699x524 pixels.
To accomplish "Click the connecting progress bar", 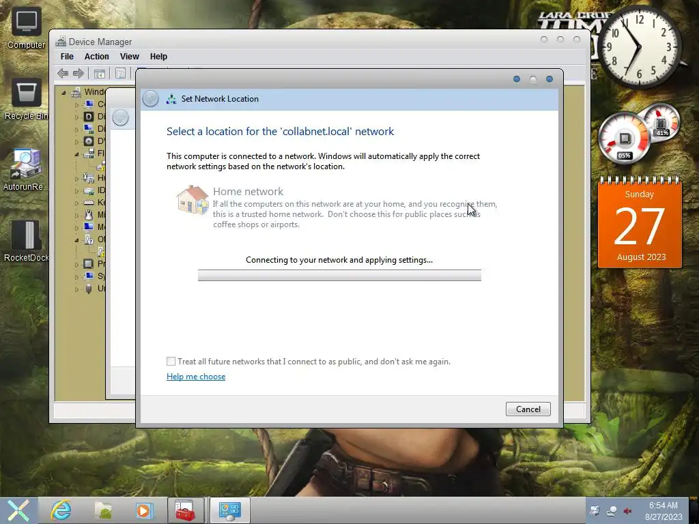I will click(340, 276).
